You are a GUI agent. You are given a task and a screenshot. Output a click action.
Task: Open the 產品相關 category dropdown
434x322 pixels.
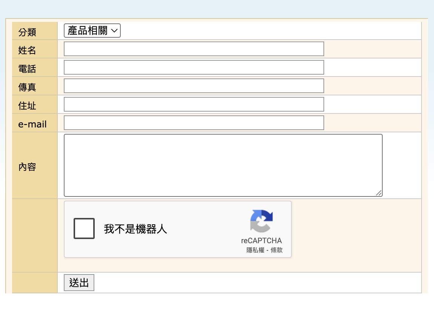(x=92, y=31)
